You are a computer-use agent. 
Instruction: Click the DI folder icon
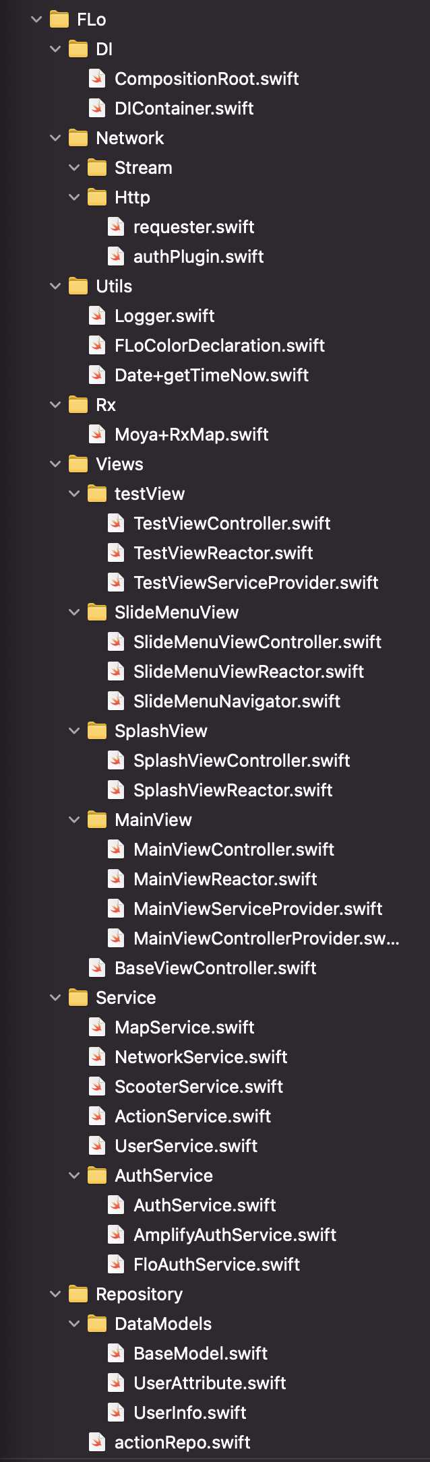pyautogui.click(x=78, y=49)
